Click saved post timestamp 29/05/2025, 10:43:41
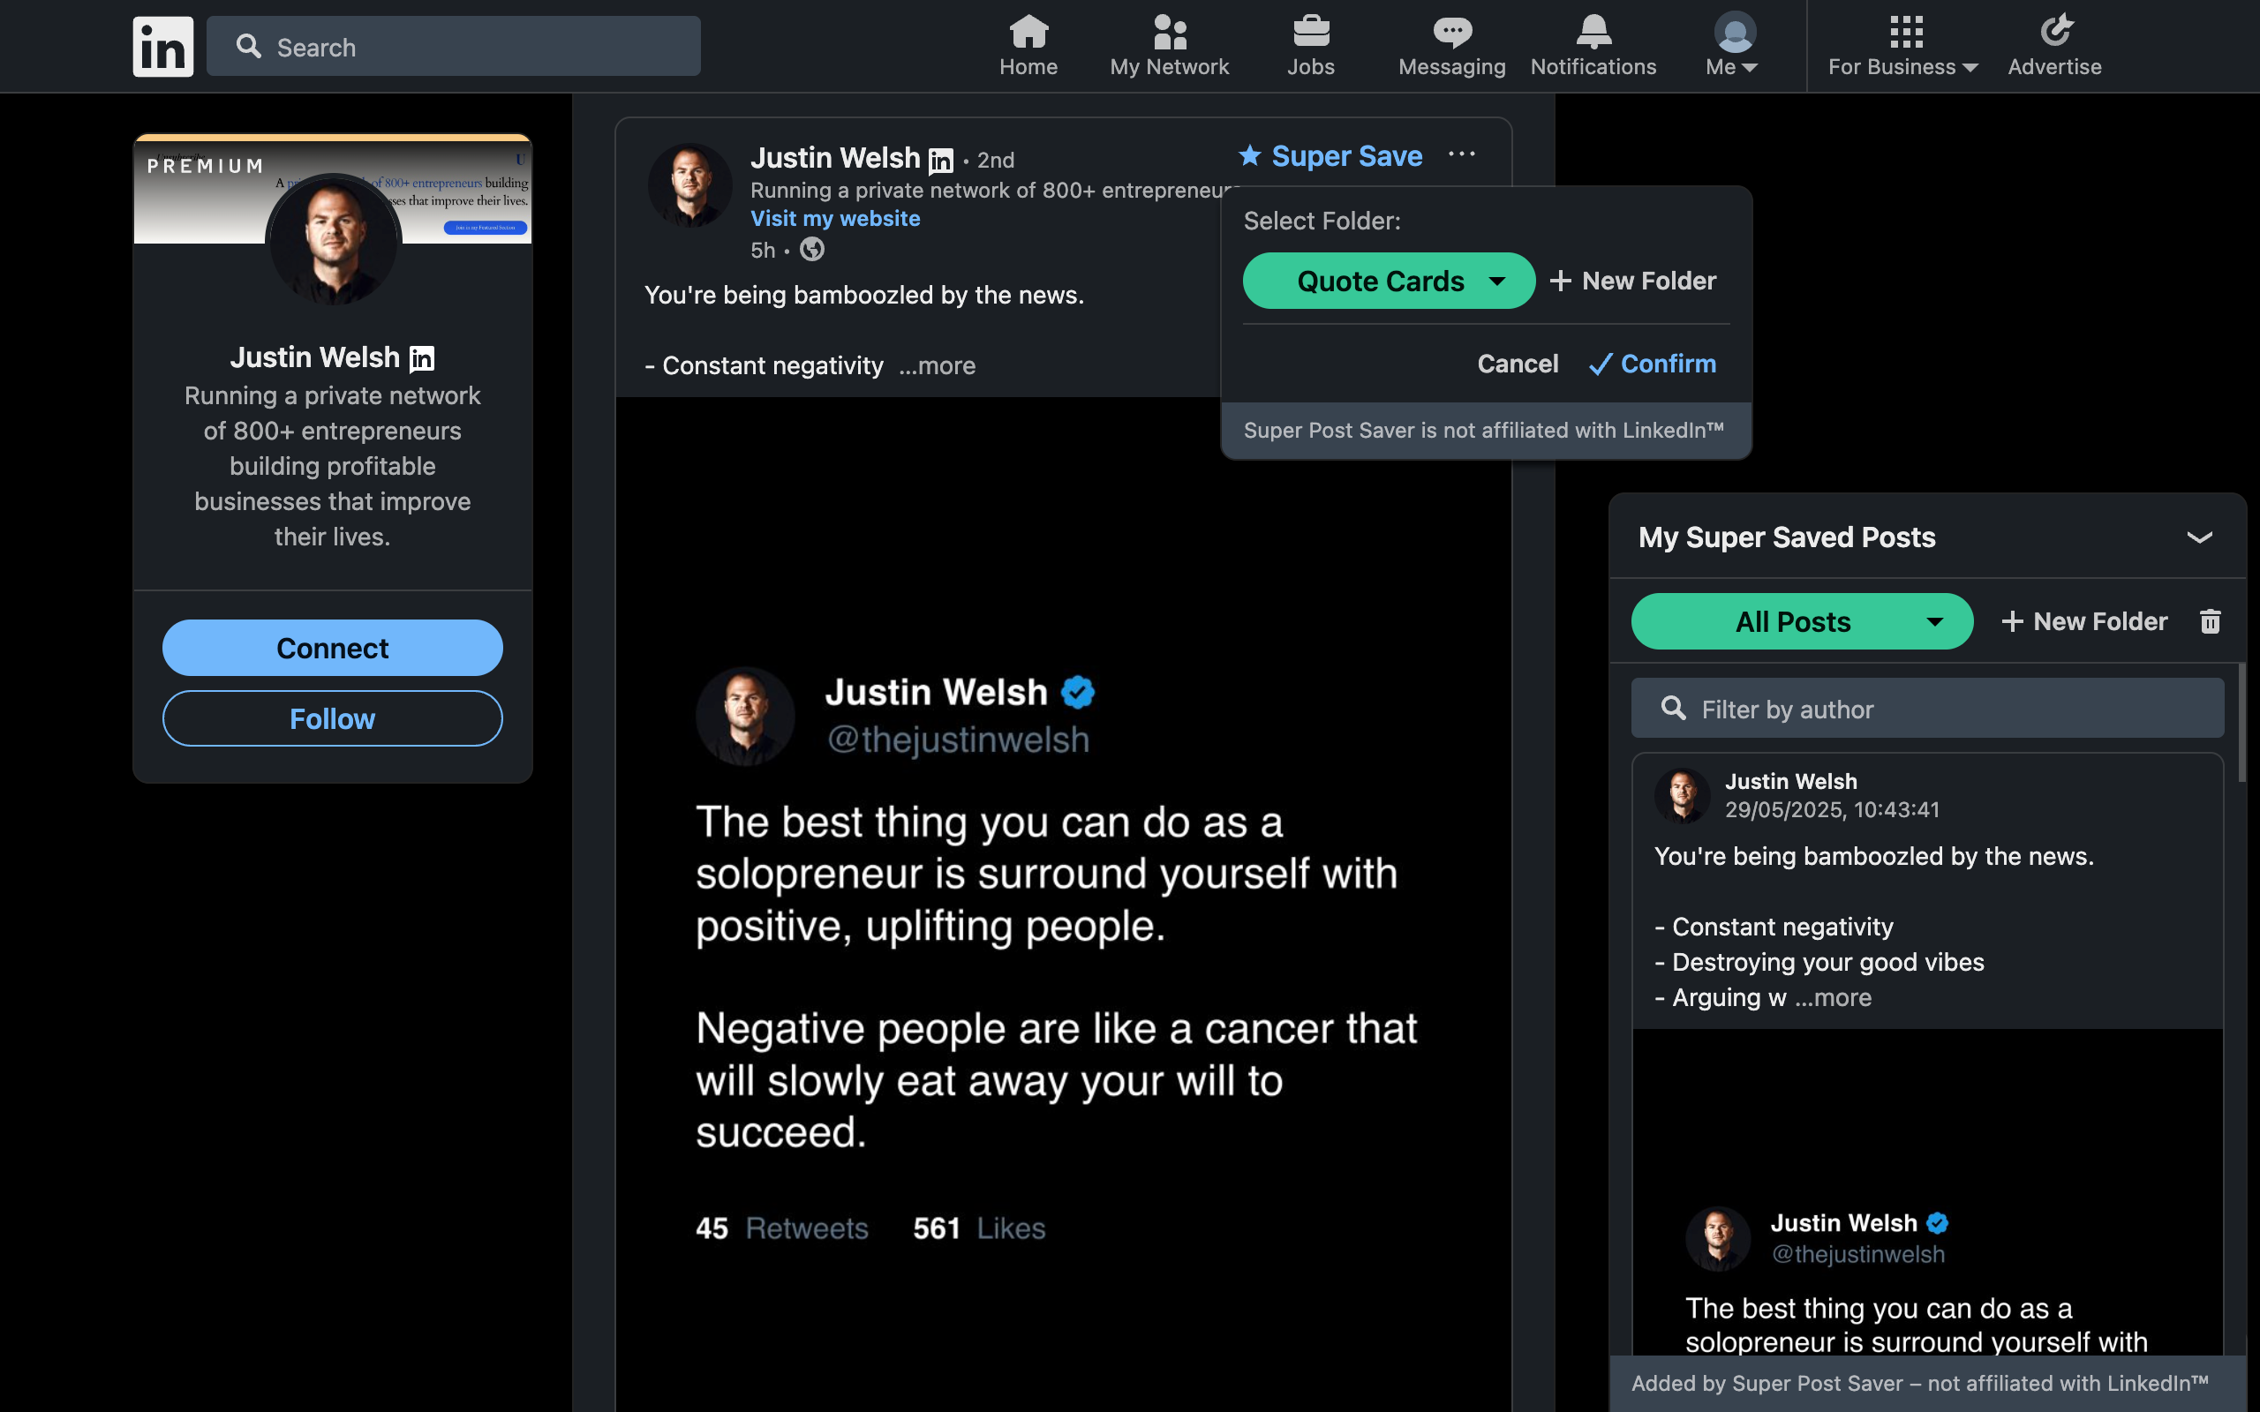 [1831, 809]
